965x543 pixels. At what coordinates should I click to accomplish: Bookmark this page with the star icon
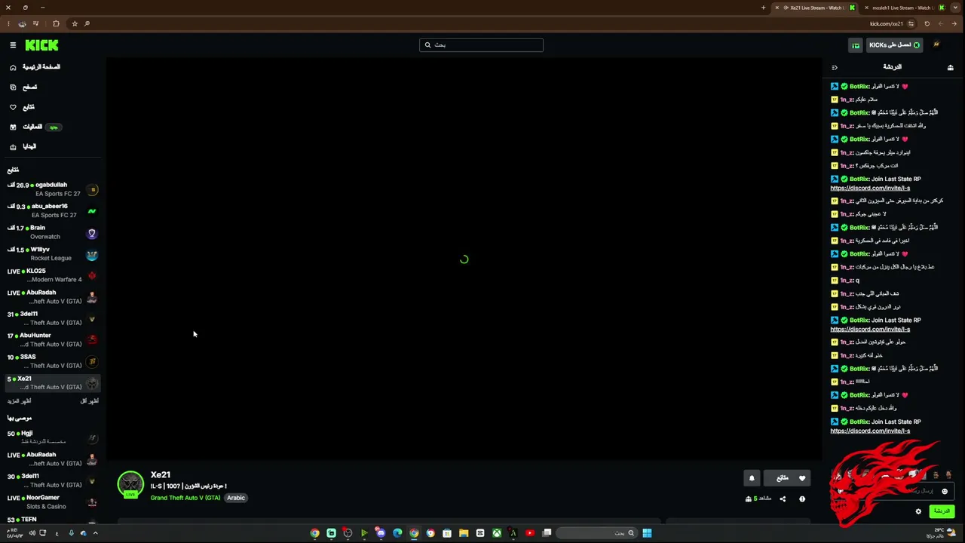tap(75, 24)
